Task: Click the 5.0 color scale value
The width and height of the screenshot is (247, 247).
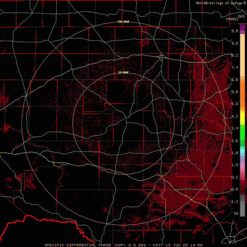Action: pos(235,104)
